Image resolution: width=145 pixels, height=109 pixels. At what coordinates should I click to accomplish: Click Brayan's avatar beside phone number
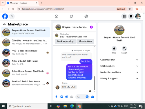coord(57,87)
